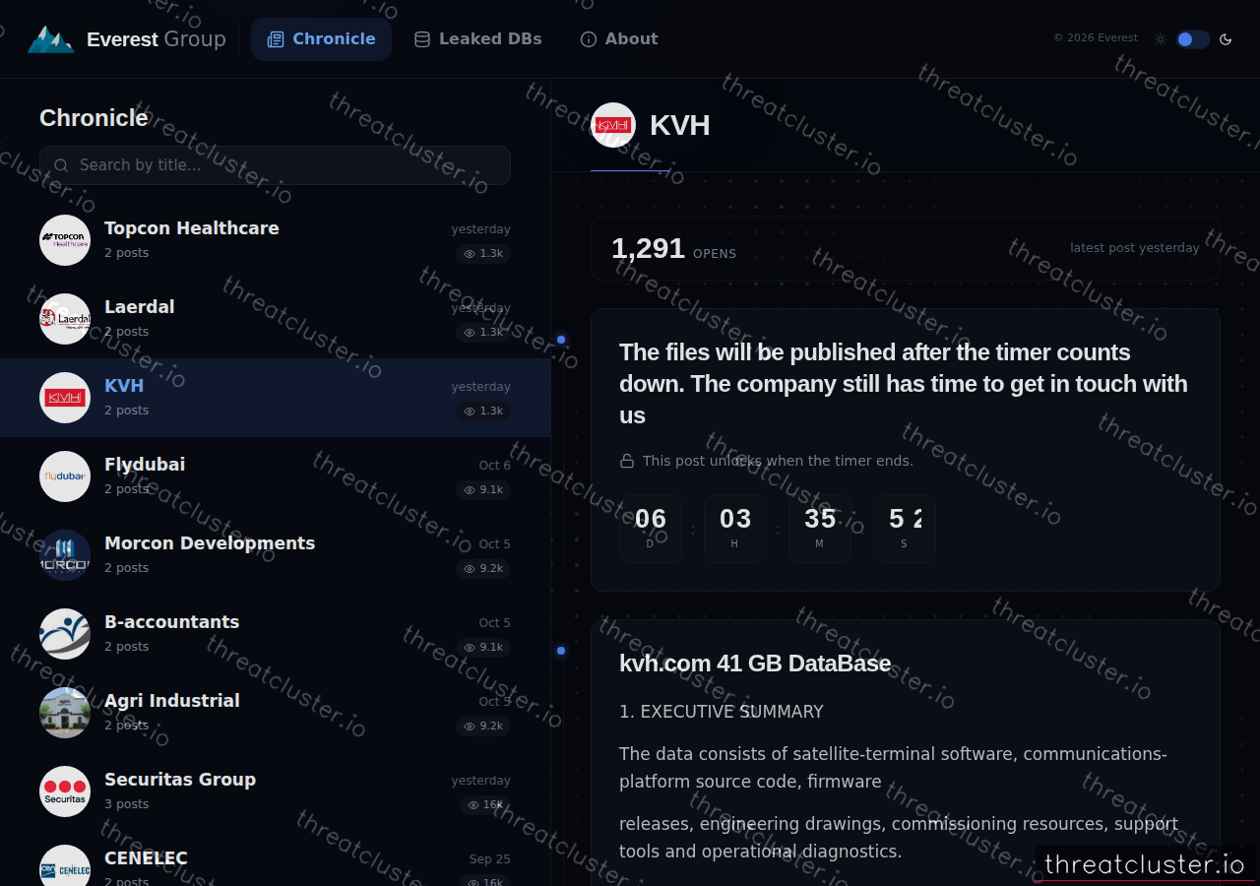Click the Topcon Healthcare logo thumbnail

pos(65,240)
